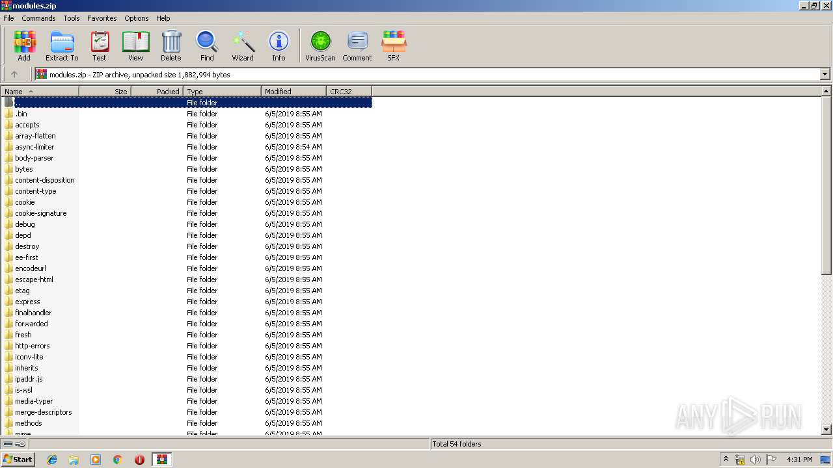Start VirusScan on the archive
Screen dimensions: 833x468
tap(320, 46)
